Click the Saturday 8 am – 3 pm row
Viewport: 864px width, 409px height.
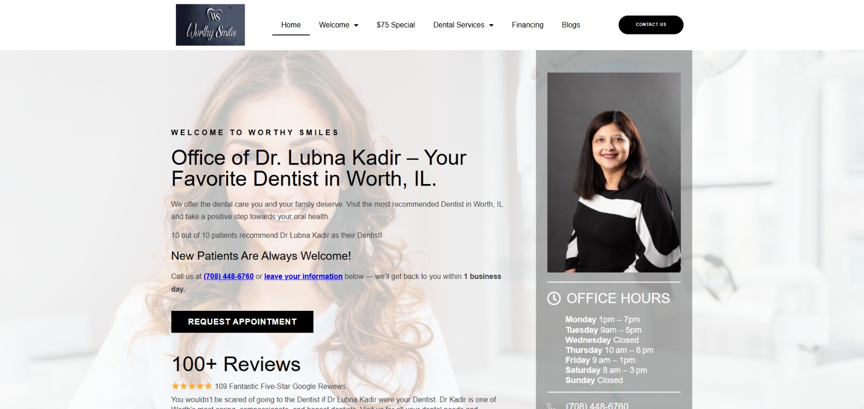tap(606, 370)
